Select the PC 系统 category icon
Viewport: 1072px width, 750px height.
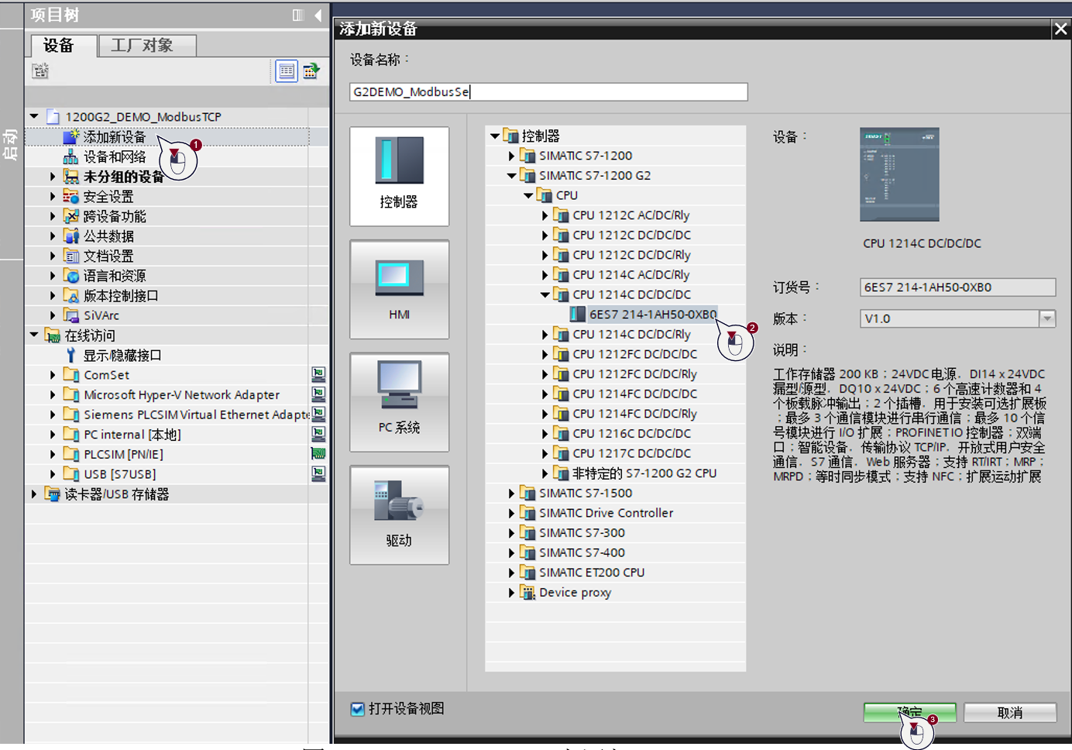click(x=399, y=402)
